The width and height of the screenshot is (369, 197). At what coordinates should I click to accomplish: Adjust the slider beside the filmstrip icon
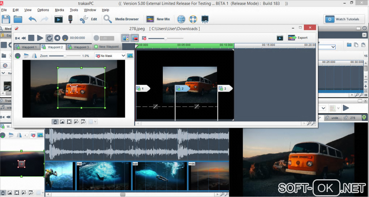pyautogui.click(x=166, y=38)
